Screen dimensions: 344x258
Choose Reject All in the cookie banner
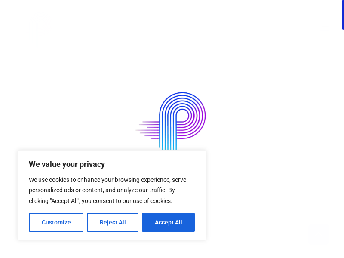[x=113, y=222]
